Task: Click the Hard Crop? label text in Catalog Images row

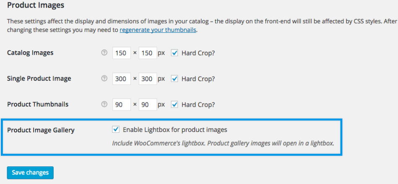Action: (x=198, y=53)
